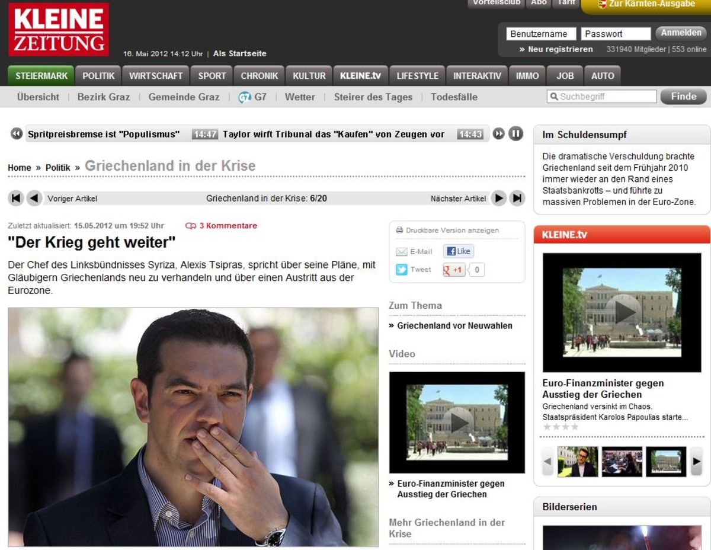This screenshot has height=550, width=711.
Task: Play the KLEINE.tv video in sidebar
Action: pos(622,312)
